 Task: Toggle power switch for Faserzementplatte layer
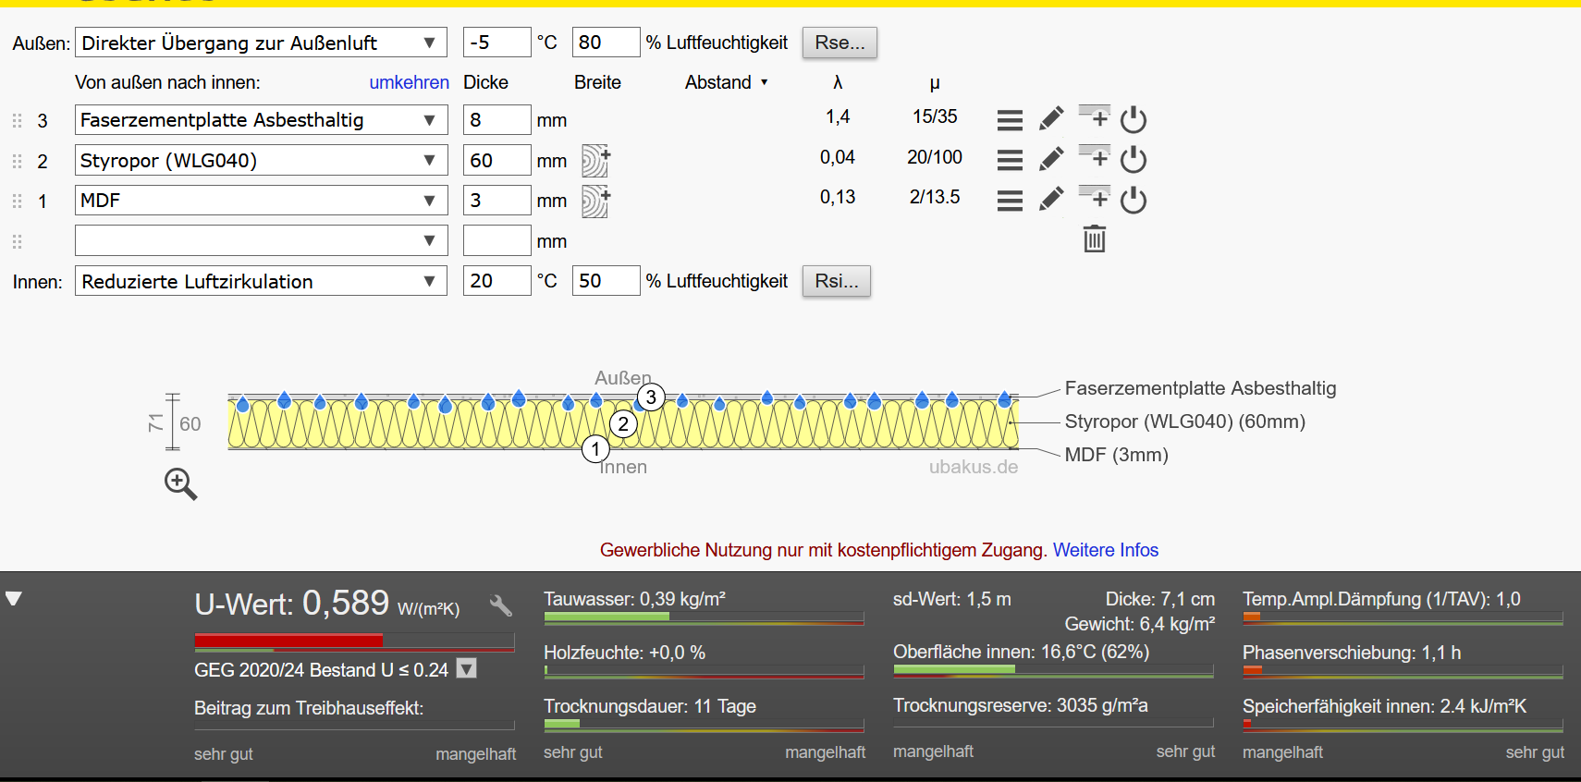coord(1134,119)
